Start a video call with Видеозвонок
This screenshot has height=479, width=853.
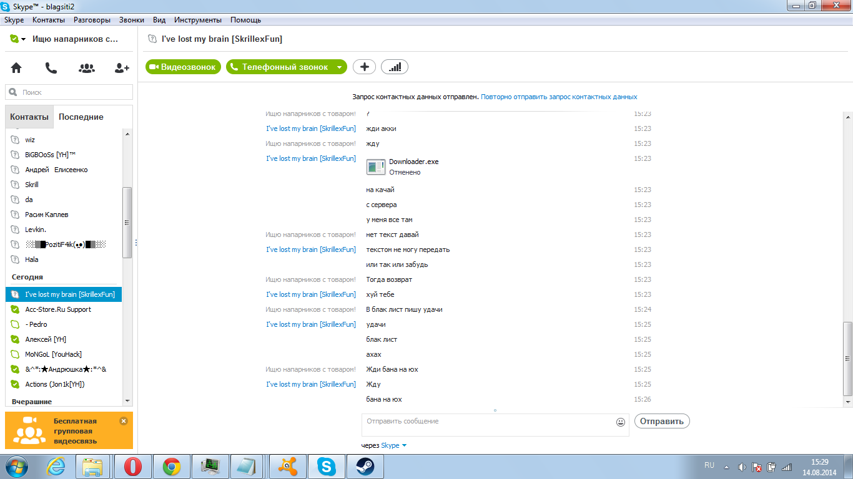[x=183, y=67]
